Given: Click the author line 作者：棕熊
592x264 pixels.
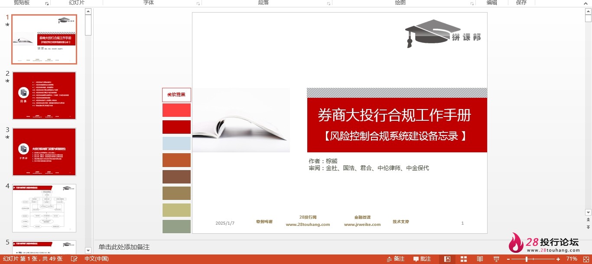Looking at the screenshot, I should [x=323, y=161].
